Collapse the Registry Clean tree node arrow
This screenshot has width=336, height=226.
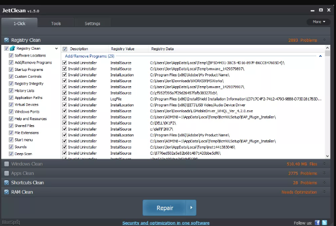pos(56,49)
